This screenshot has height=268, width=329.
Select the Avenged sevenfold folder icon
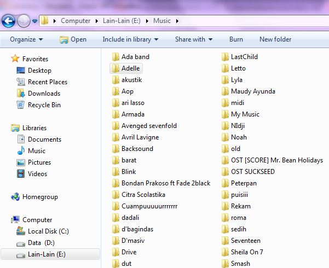point(116,126)
